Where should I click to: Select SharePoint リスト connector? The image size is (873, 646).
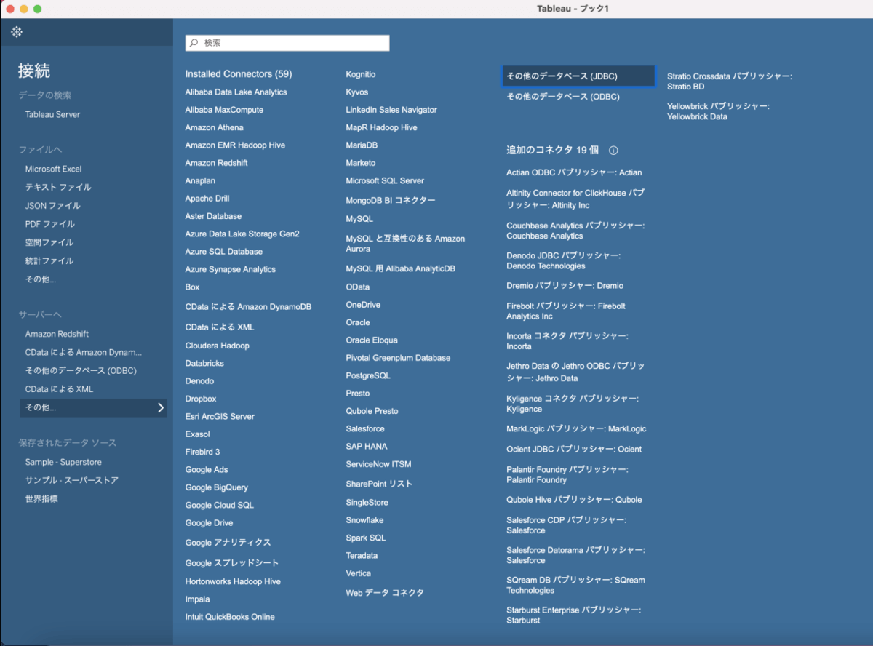pos(379,484)
